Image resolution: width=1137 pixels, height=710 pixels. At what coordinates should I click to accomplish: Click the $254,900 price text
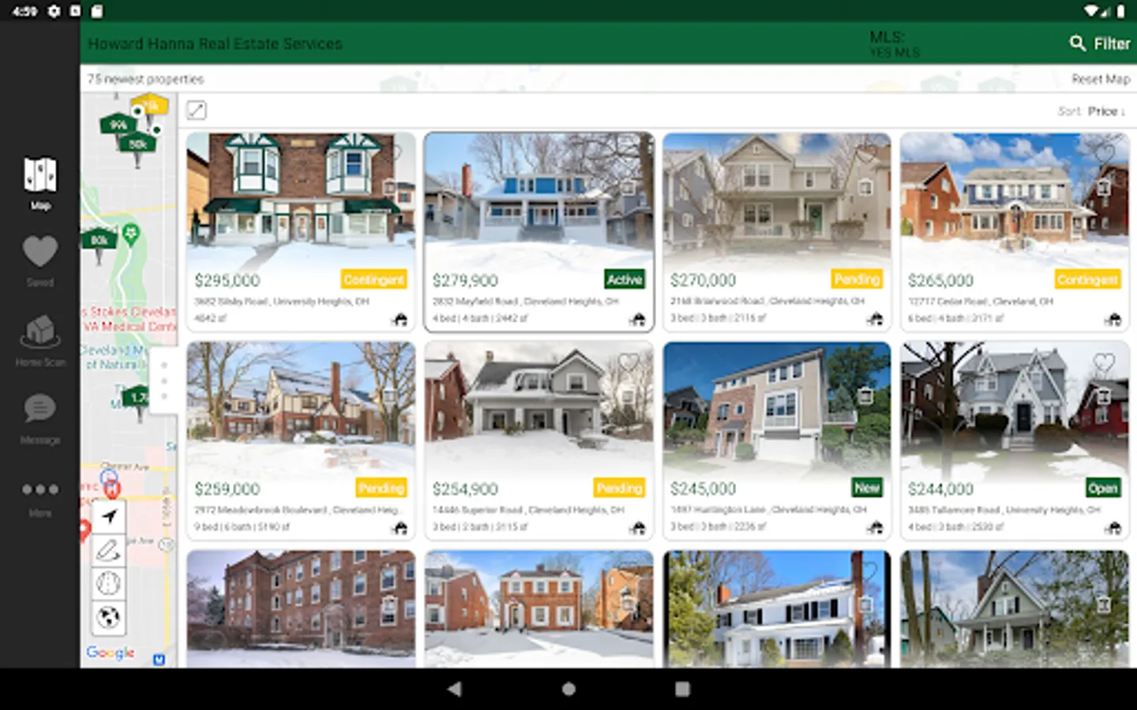[x=465, y=489]
